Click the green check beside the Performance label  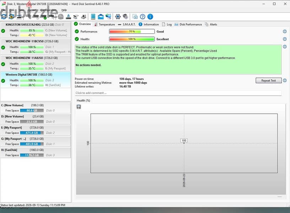tap(77, 31)
